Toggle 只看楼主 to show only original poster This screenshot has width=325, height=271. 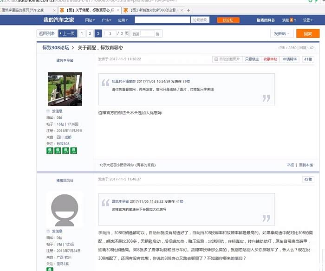tap(252, 59)
